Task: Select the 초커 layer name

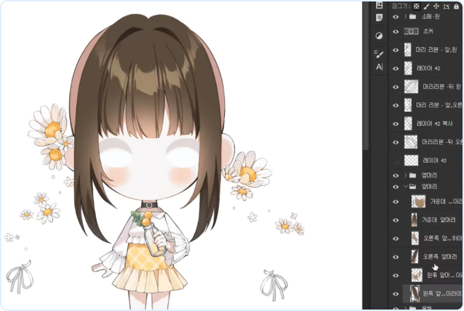Action: click(x=428, y=31)
